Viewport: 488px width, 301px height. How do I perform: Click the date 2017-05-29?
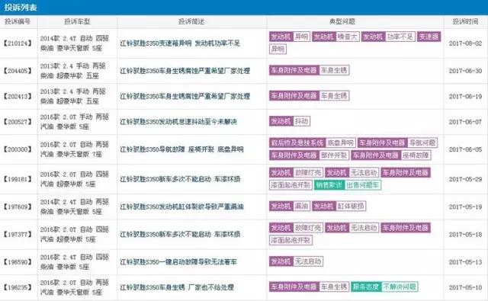(465, 179)
